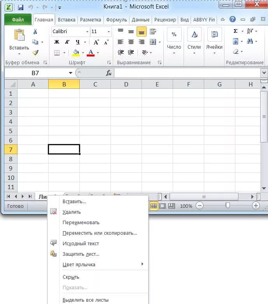Toggle align text right
The height and width of the screenshot is (304, 268).
pyautogui.click(x=142, y=42)
